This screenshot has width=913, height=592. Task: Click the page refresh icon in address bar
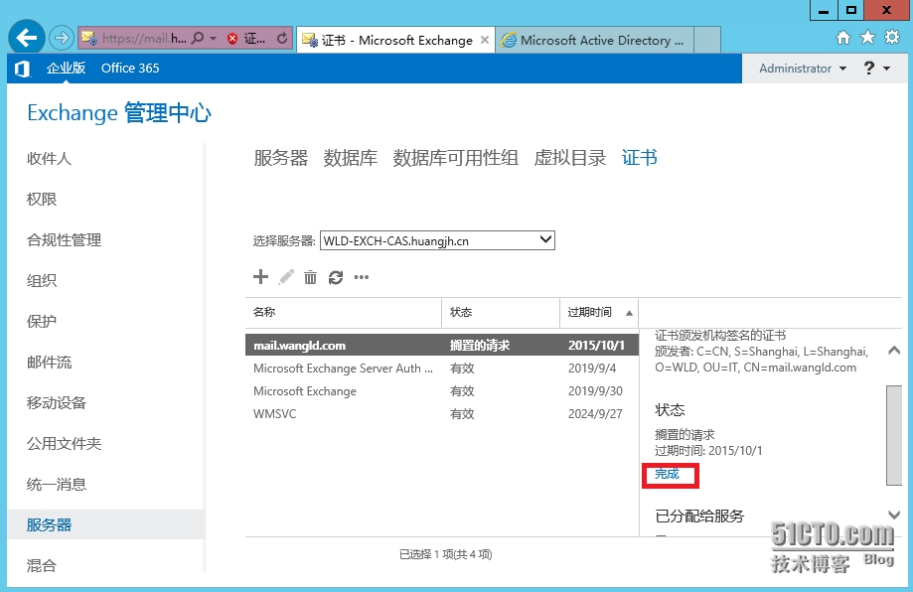pyautogui.click(x=282, y=39)
